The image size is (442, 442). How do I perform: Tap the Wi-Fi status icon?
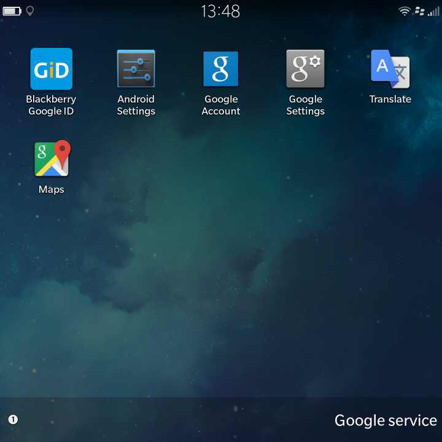pyautogui.click(x=404, y=11)
